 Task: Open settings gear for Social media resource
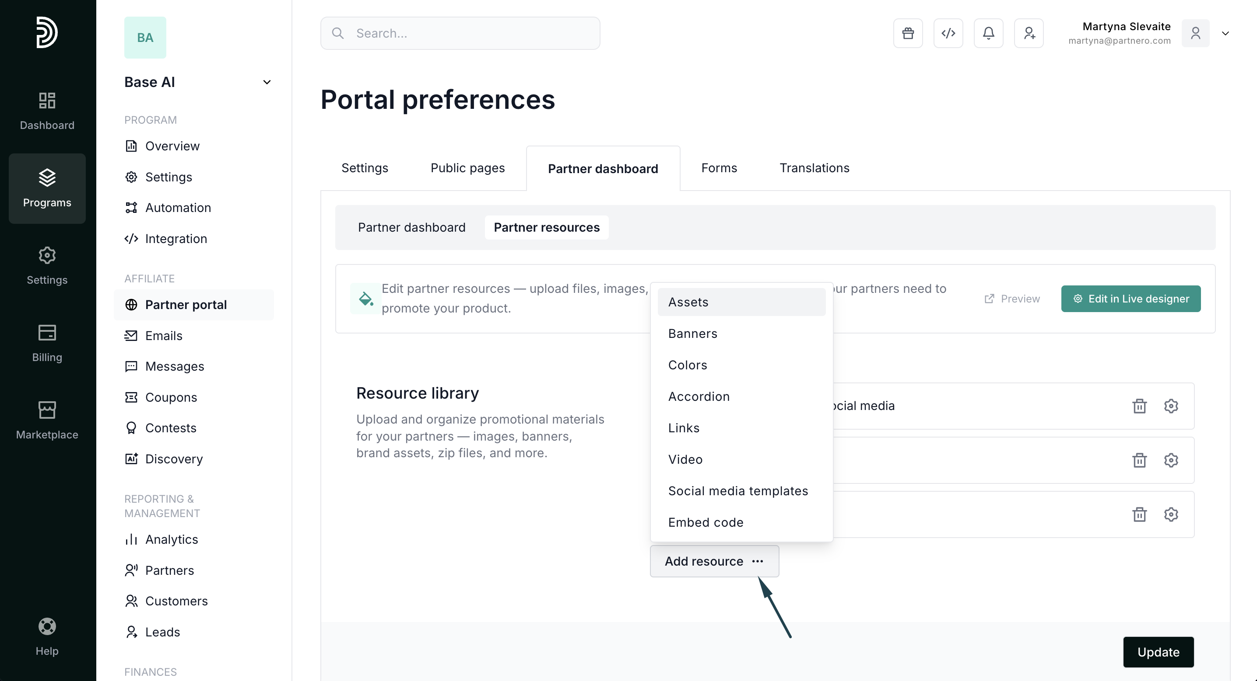(x=1171, y=406)
